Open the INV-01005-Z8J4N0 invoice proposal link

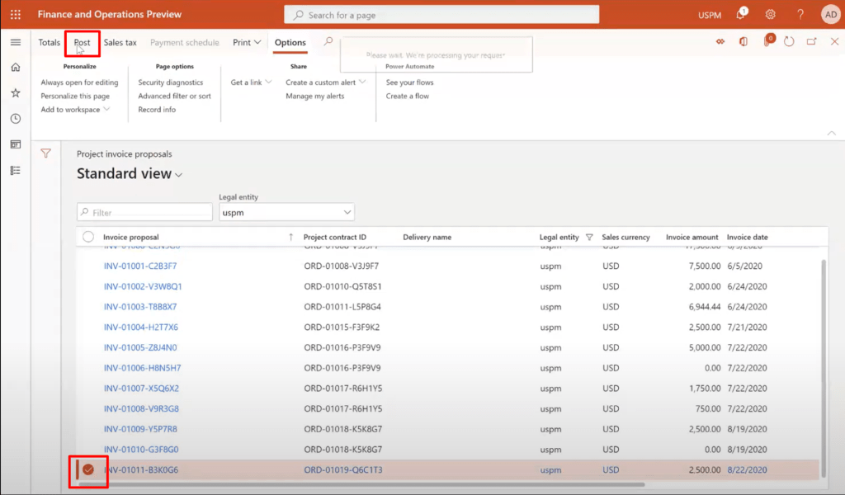[140, 347]
